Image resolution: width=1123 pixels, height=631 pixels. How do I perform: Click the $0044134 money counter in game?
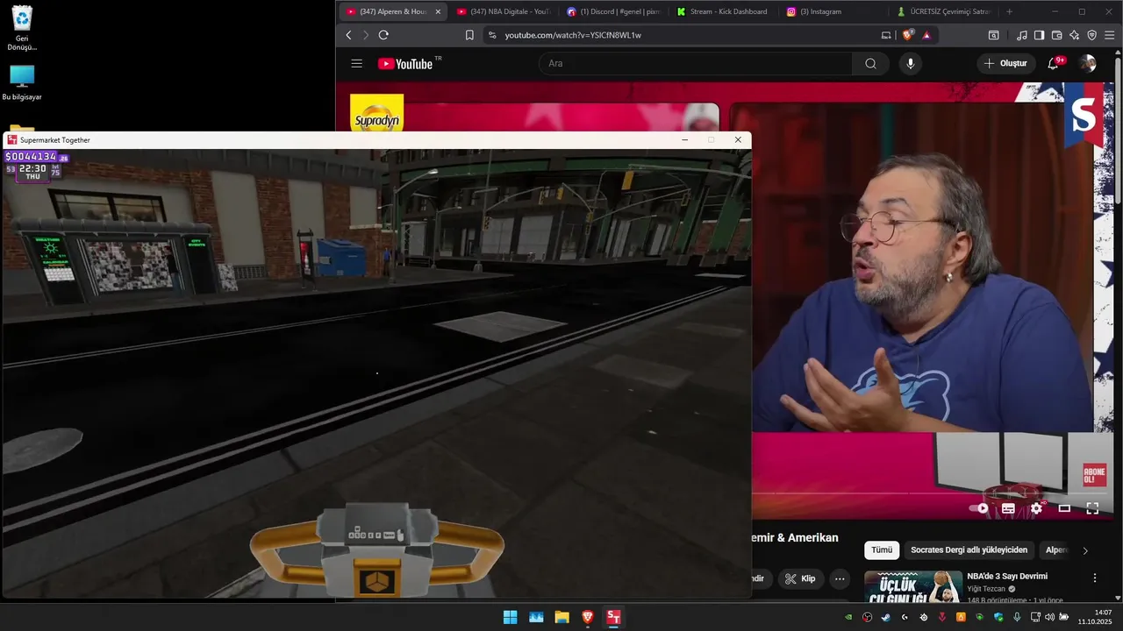(x=31, y=157)
